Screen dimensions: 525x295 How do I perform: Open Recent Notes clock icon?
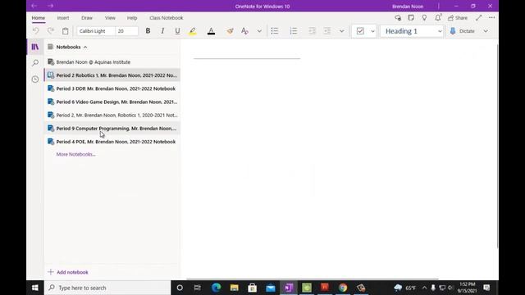[x=35, y=79]
